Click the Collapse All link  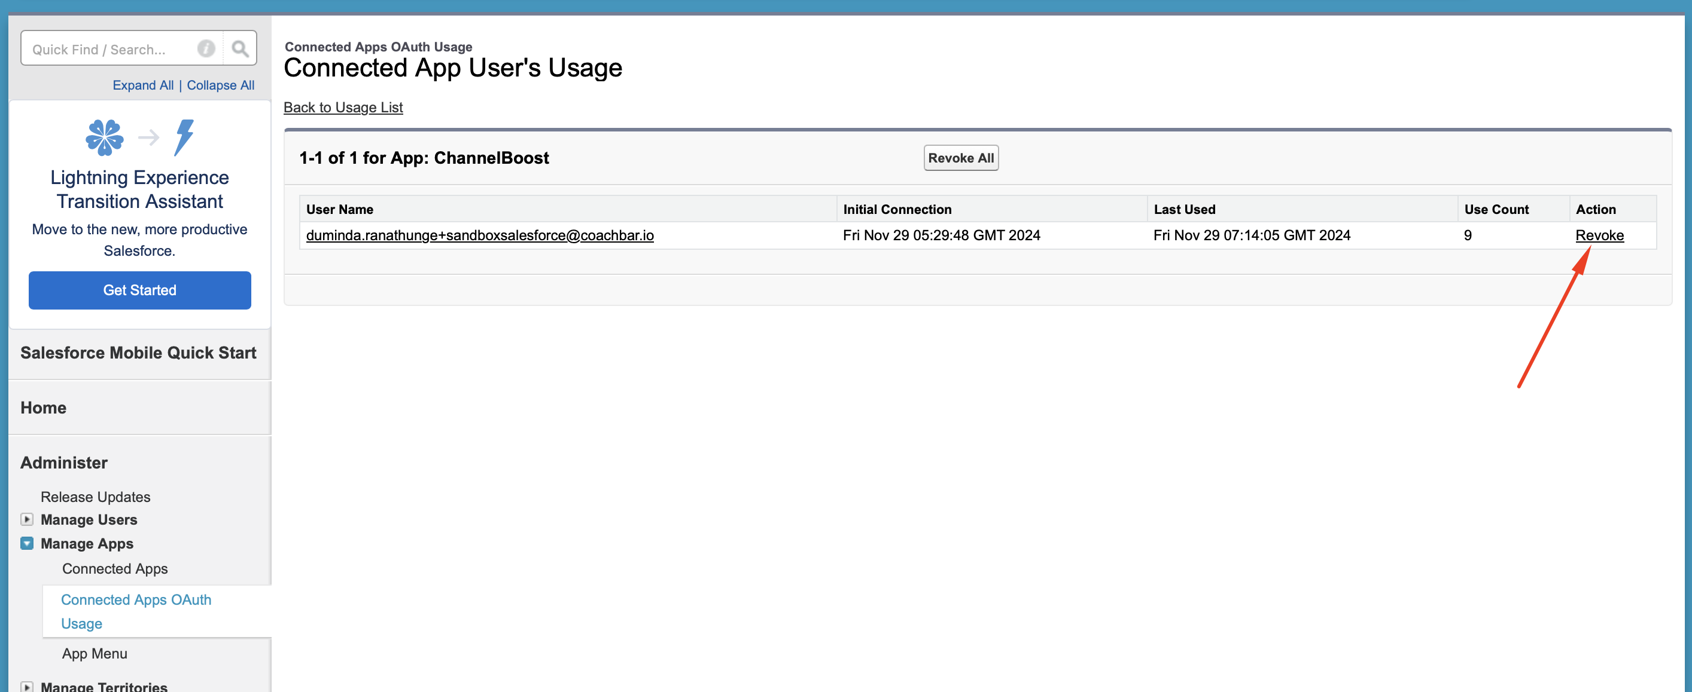[x=220, y=85]
